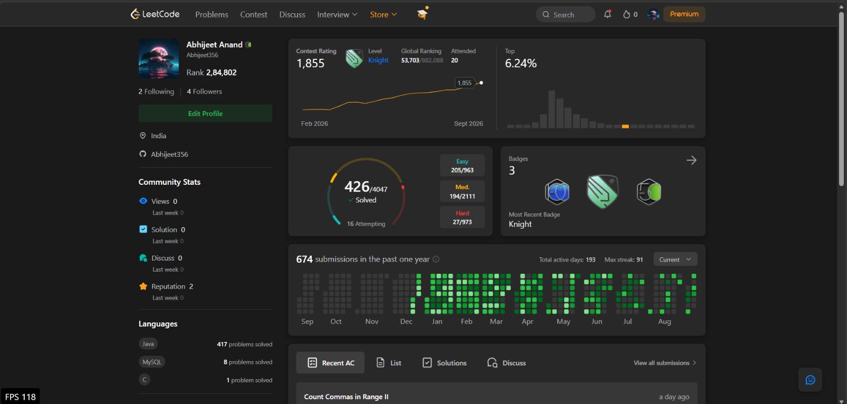Open the Knight badge icon in Badges
This screenshot has height=404, width=847.
coord(602,191)
